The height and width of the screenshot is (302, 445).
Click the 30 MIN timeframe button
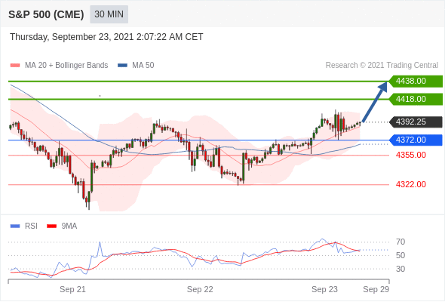[109, 14]
